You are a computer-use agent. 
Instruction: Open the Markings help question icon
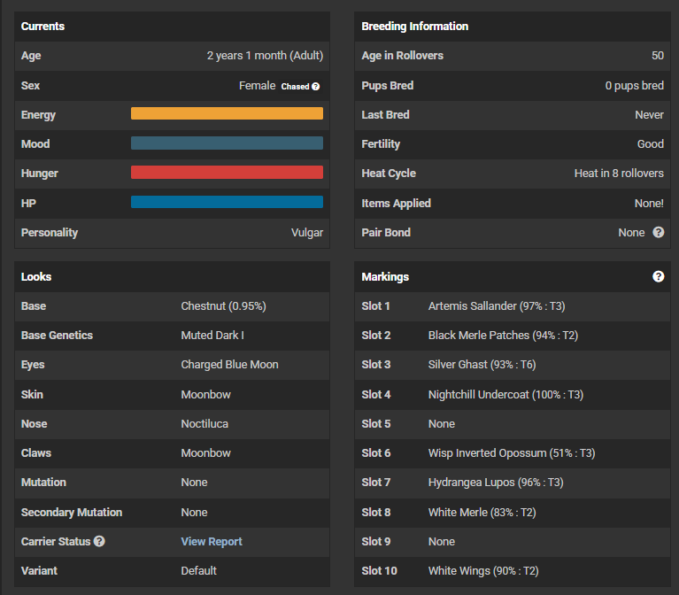coord(658,276)
